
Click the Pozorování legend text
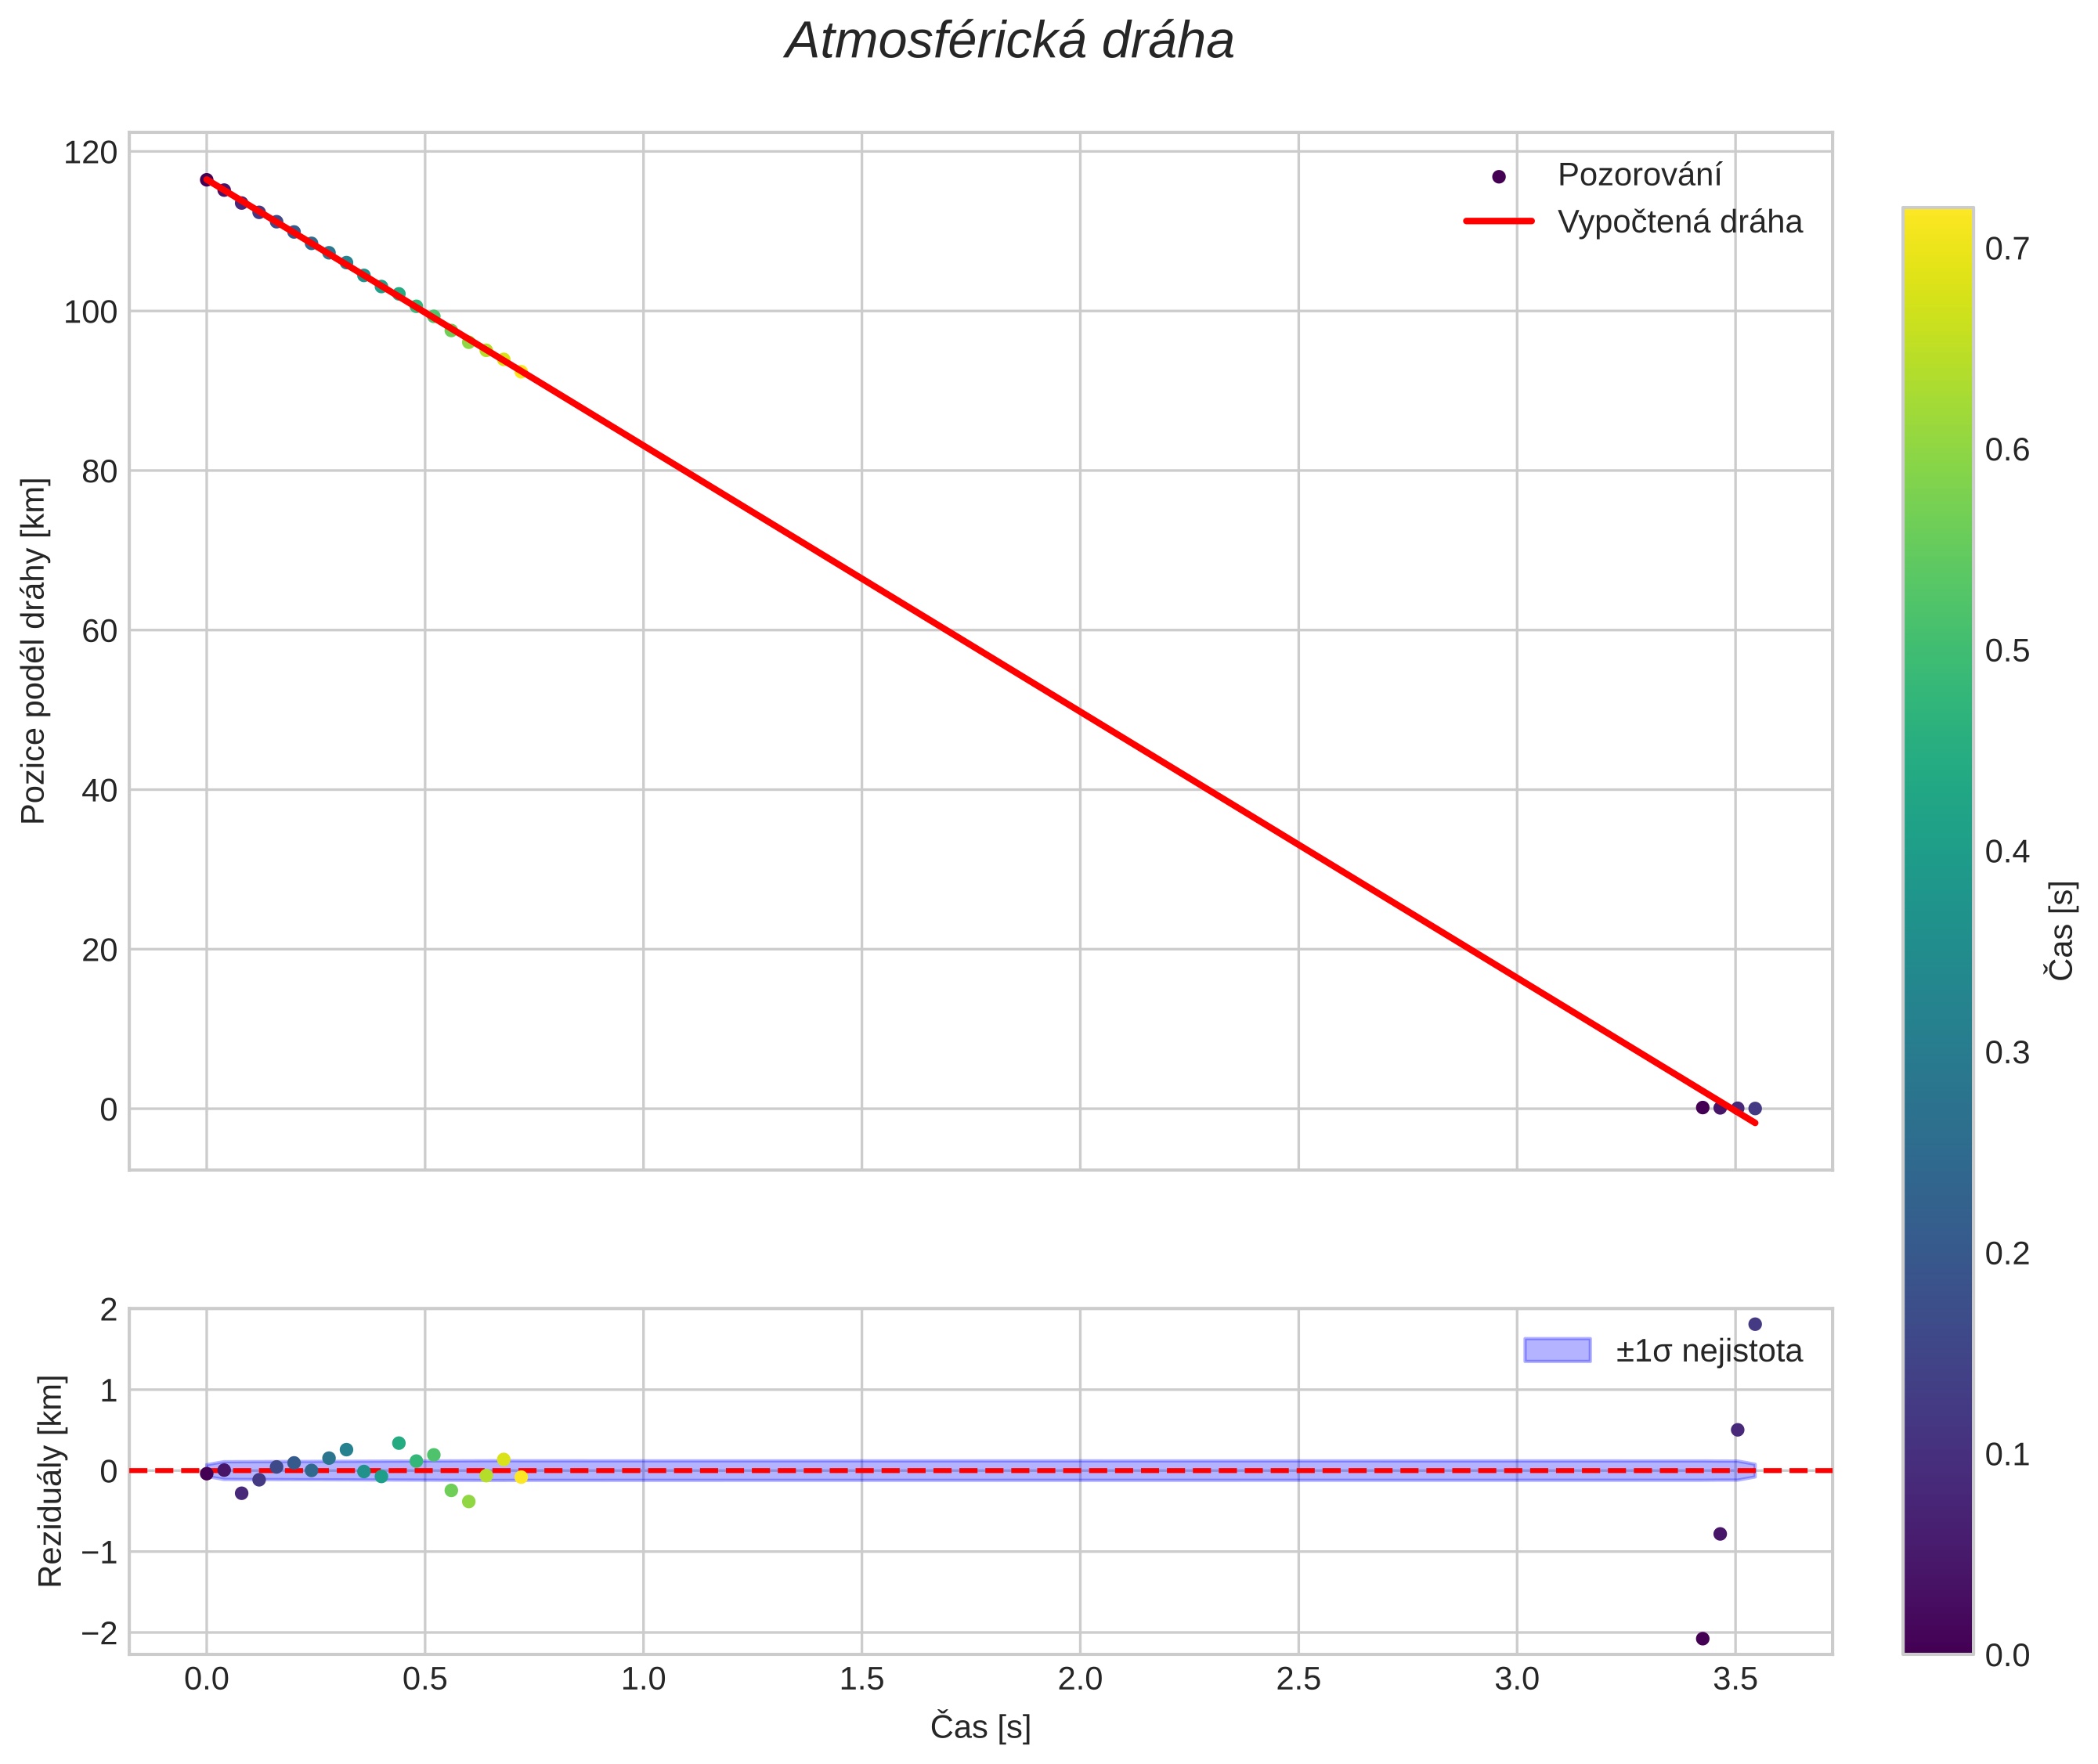pos(1639,175)
